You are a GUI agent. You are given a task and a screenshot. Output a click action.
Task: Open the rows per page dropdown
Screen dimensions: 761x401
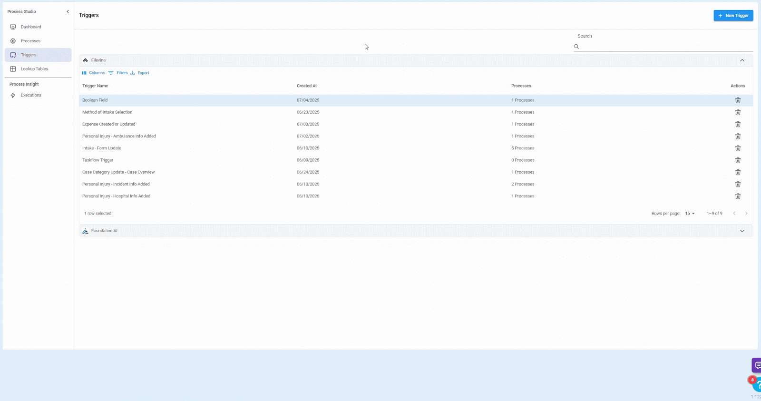[690, 214]
